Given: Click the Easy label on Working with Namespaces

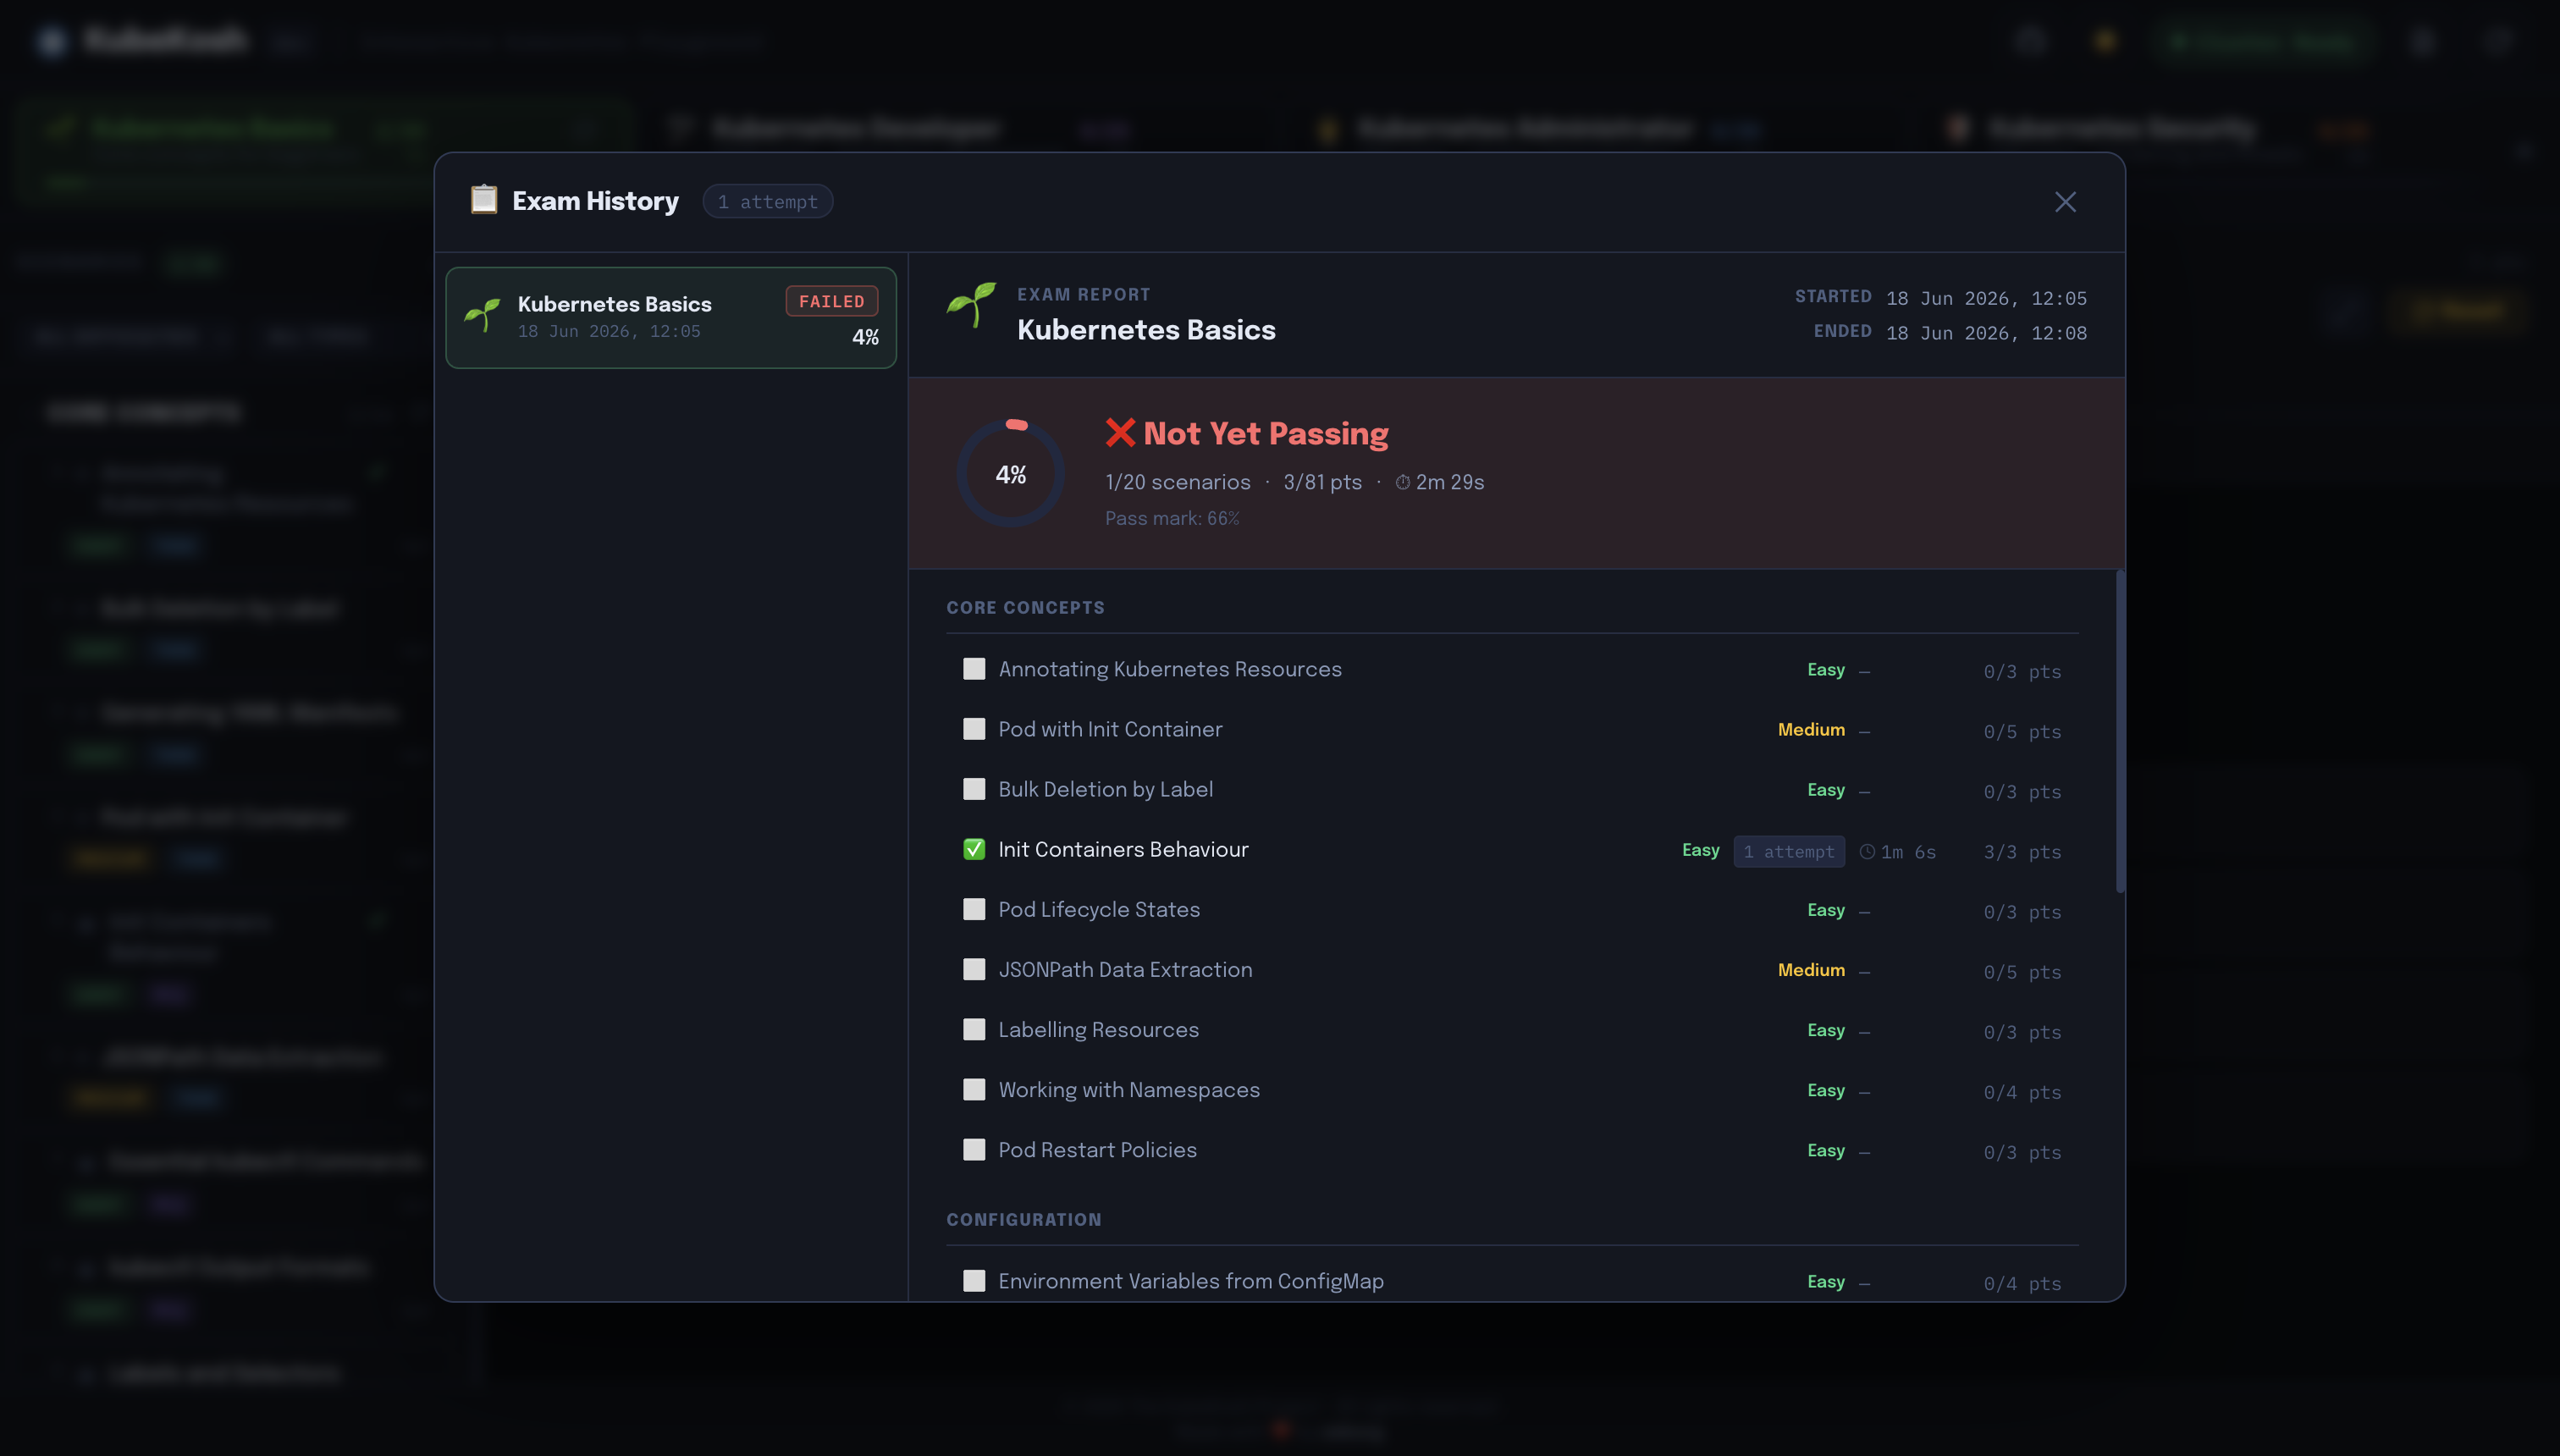Looking at the screenshot, I should coord(1826,1090).
